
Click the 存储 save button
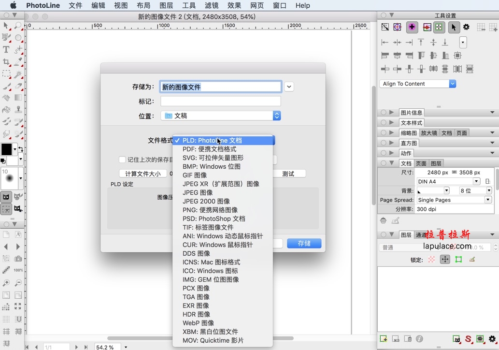[x=304, y=243]
